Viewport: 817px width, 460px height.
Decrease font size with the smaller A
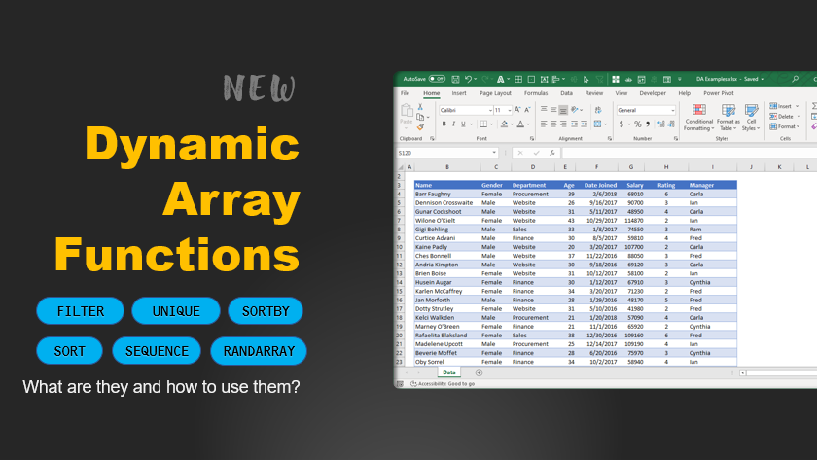tap(527, 110)
